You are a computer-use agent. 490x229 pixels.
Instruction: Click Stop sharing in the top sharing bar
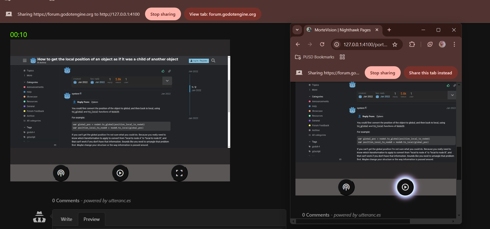coord(163,14)
